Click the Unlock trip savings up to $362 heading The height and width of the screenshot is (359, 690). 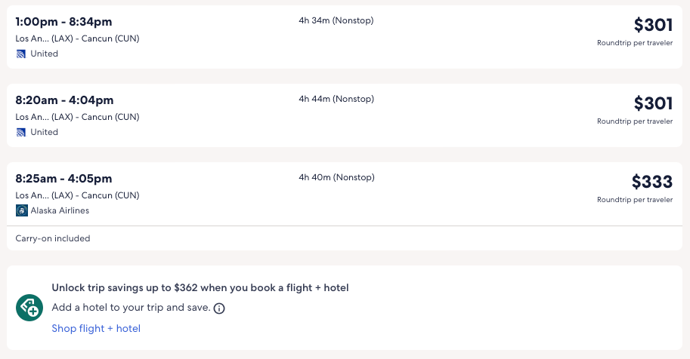pyautogui.click(x=200, y=287)
